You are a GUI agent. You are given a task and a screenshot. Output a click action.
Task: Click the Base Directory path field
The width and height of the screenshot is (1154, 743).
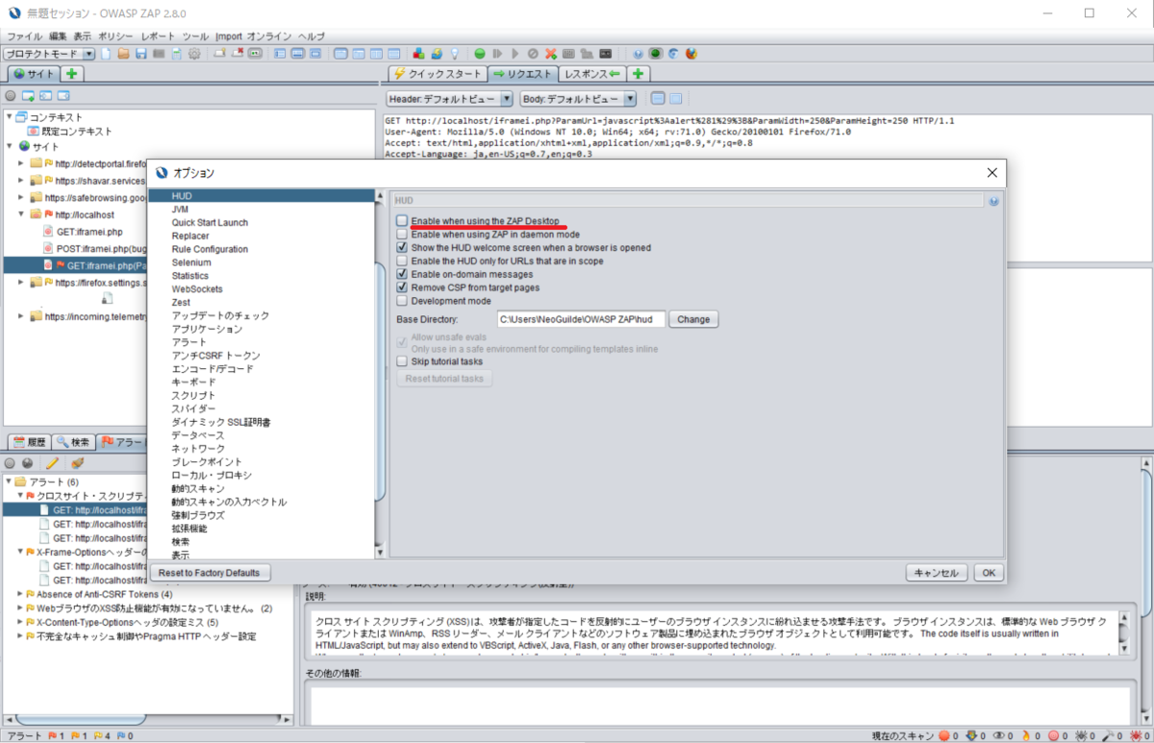pos(581,319)
